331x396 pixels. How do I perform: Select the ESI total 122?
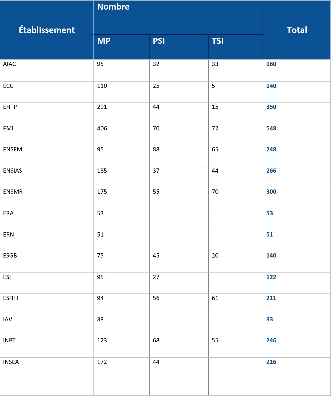271,277
